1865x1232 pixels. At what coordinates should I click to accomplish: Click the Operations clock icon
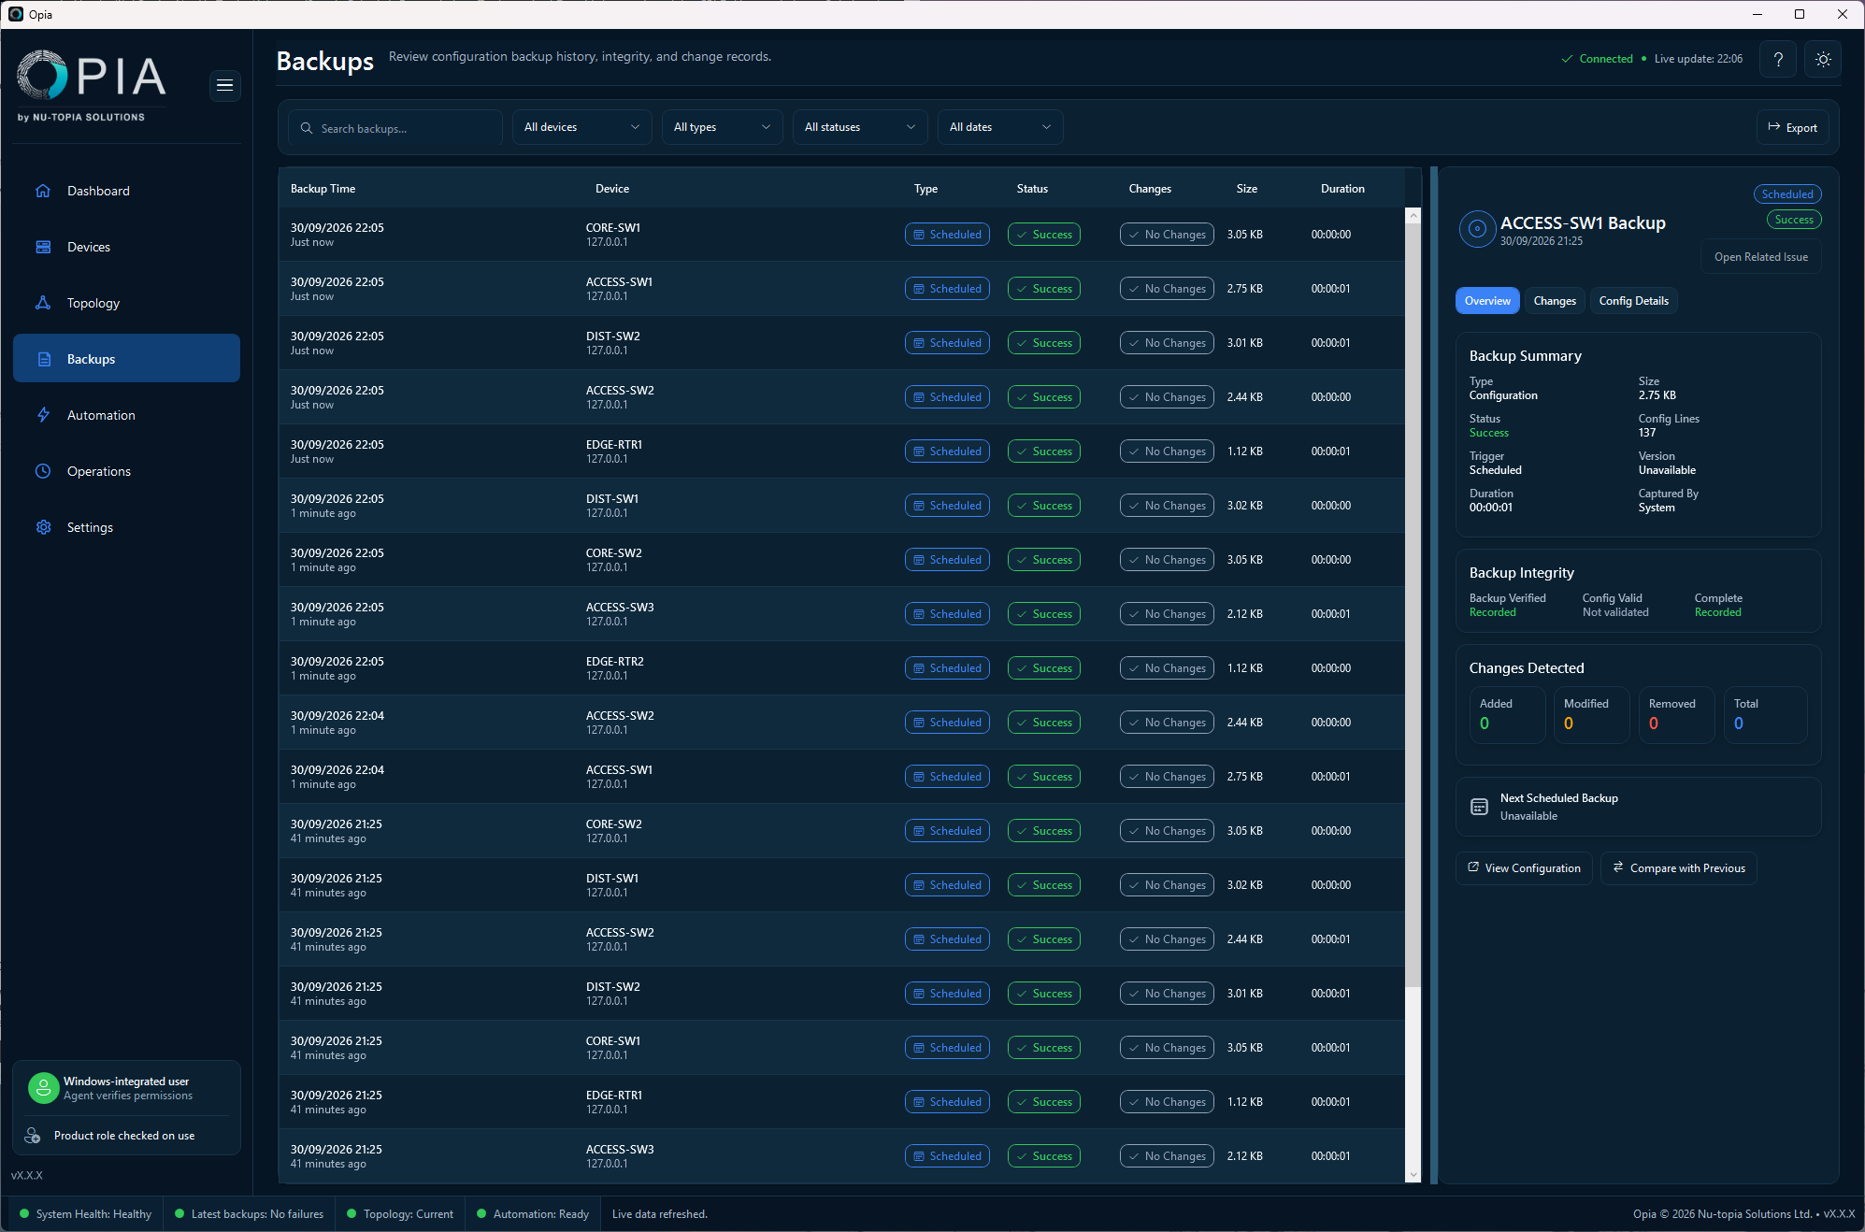pos(43,471)
